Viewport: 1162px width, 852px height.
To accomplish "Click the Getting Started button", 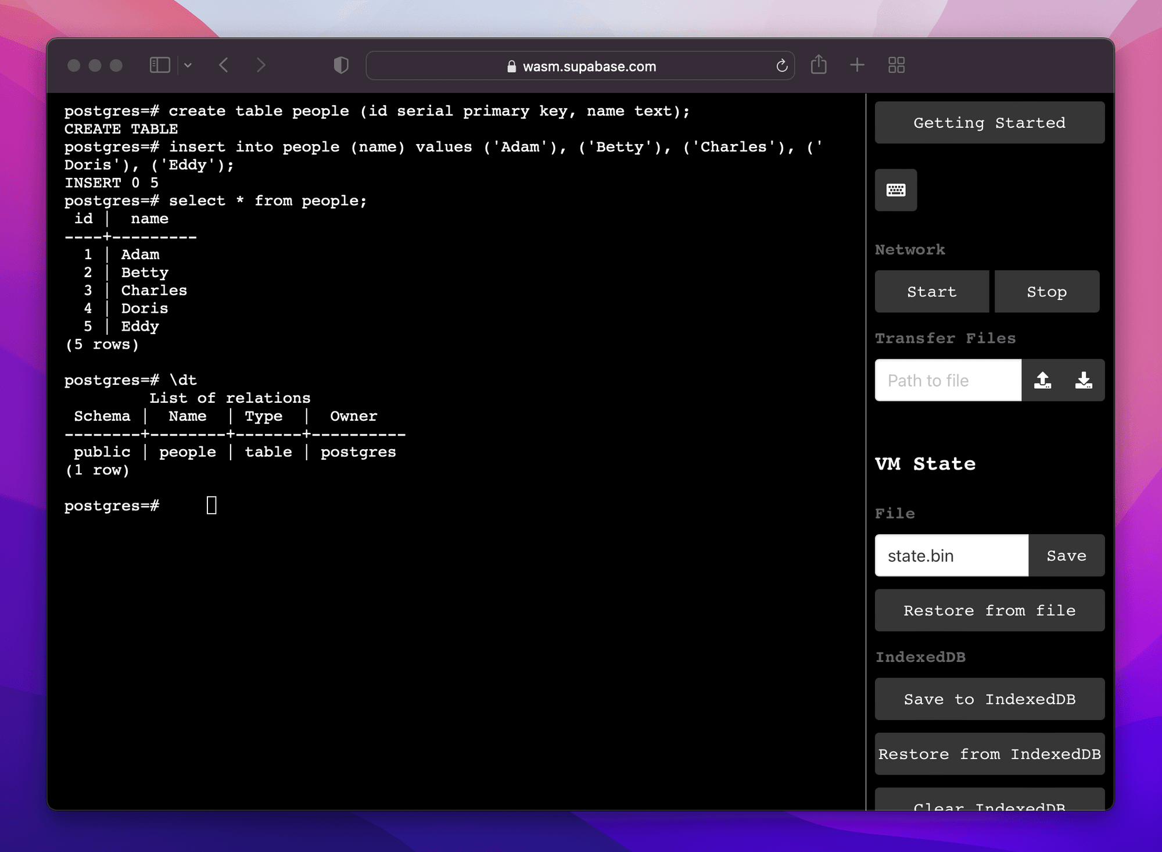I will (x=989, y=123).
